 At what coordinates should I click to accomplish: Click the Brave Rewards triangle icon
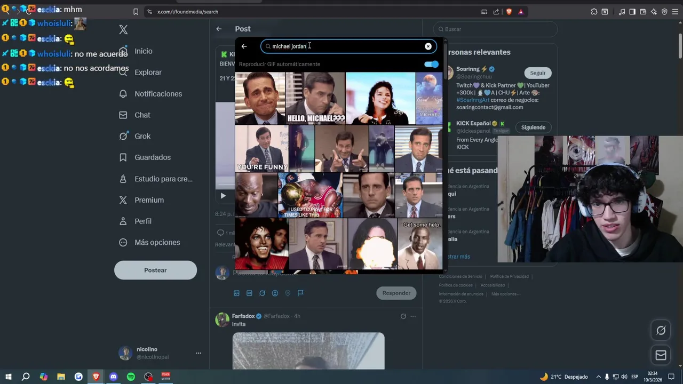(521, 12)
